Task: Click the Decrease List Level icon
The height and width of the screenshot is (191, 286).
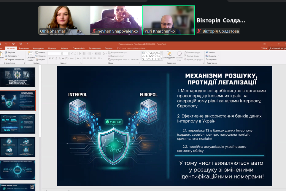Action: click(96, 54)
